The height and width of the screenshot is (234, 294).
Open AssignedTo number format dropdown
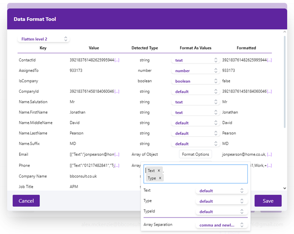(x=195, y=71)
